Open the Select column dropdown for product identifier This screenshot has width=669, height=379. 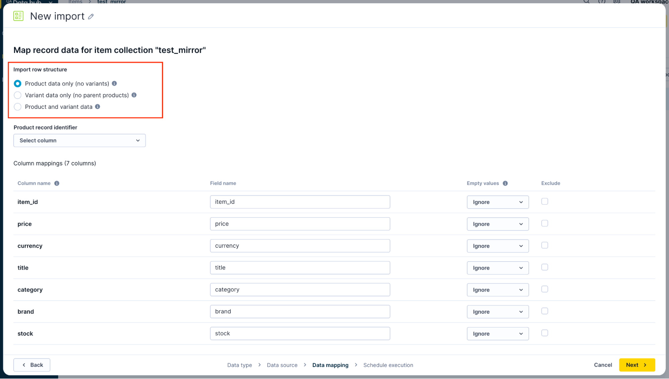coord(79,140)
